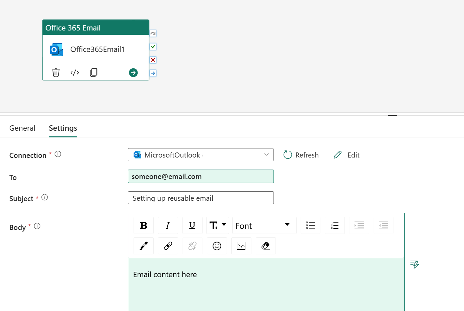Click the panel resize handle above Settings
The width and height of the screenshot is (464, 311).
click(x=392, y=115)
